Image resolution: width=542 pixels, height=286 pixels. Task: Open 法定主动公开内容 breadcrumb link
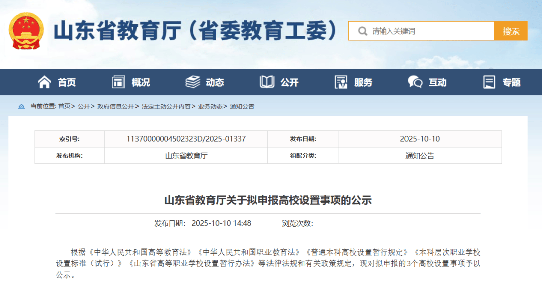[x=166, y=106]
